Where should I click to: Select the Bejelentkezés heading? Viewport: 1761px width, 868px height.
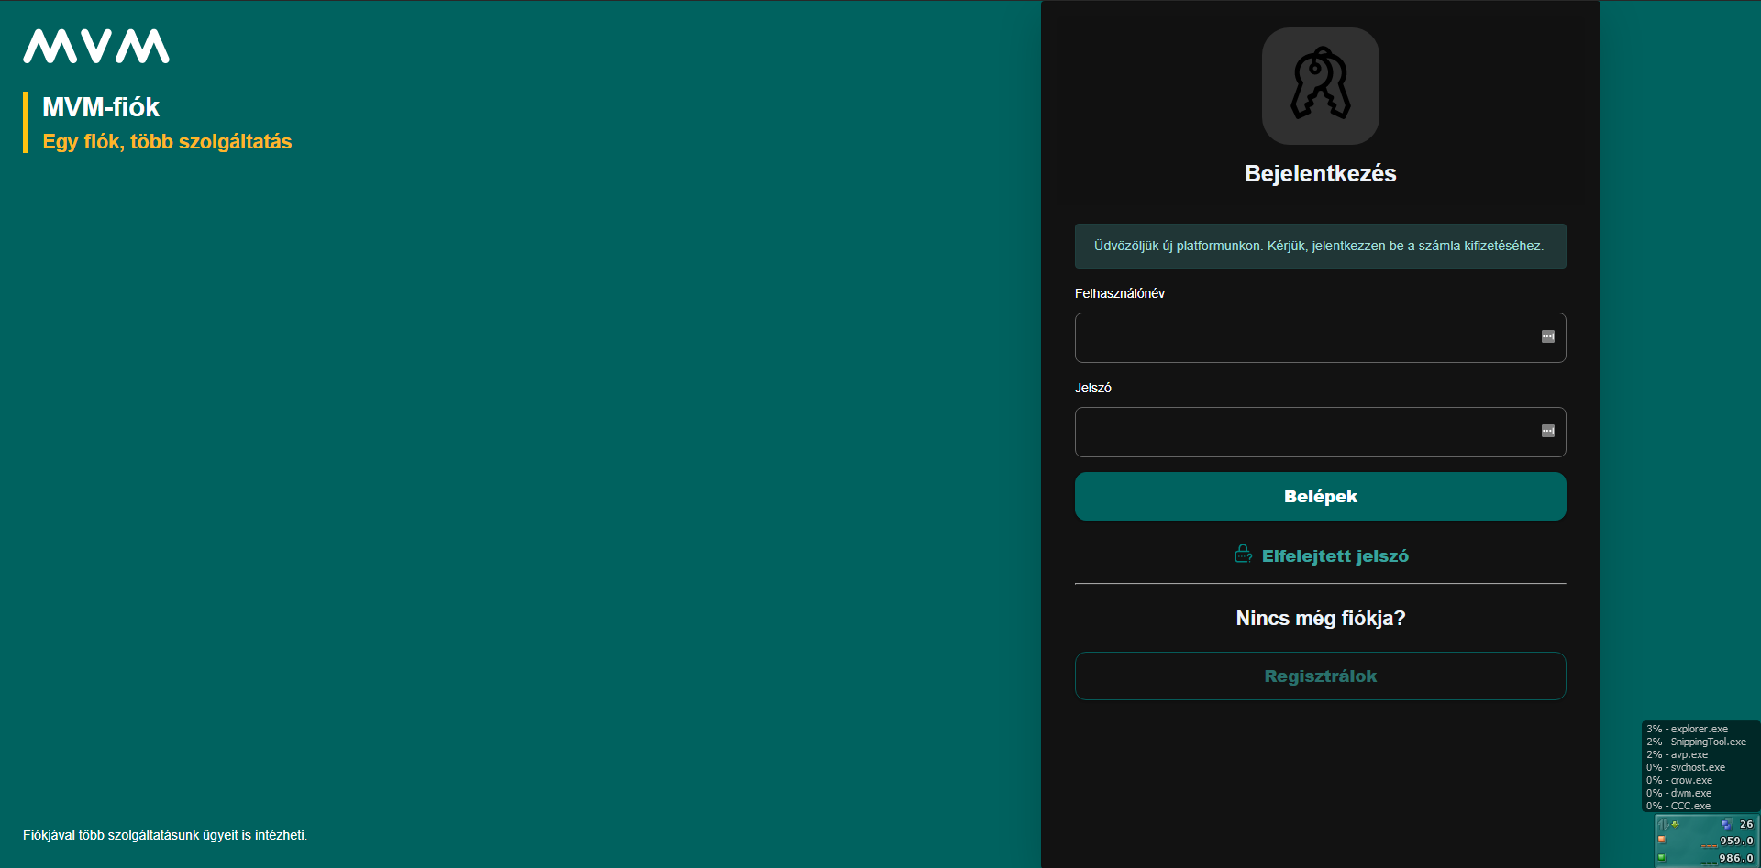(1321, 173)
